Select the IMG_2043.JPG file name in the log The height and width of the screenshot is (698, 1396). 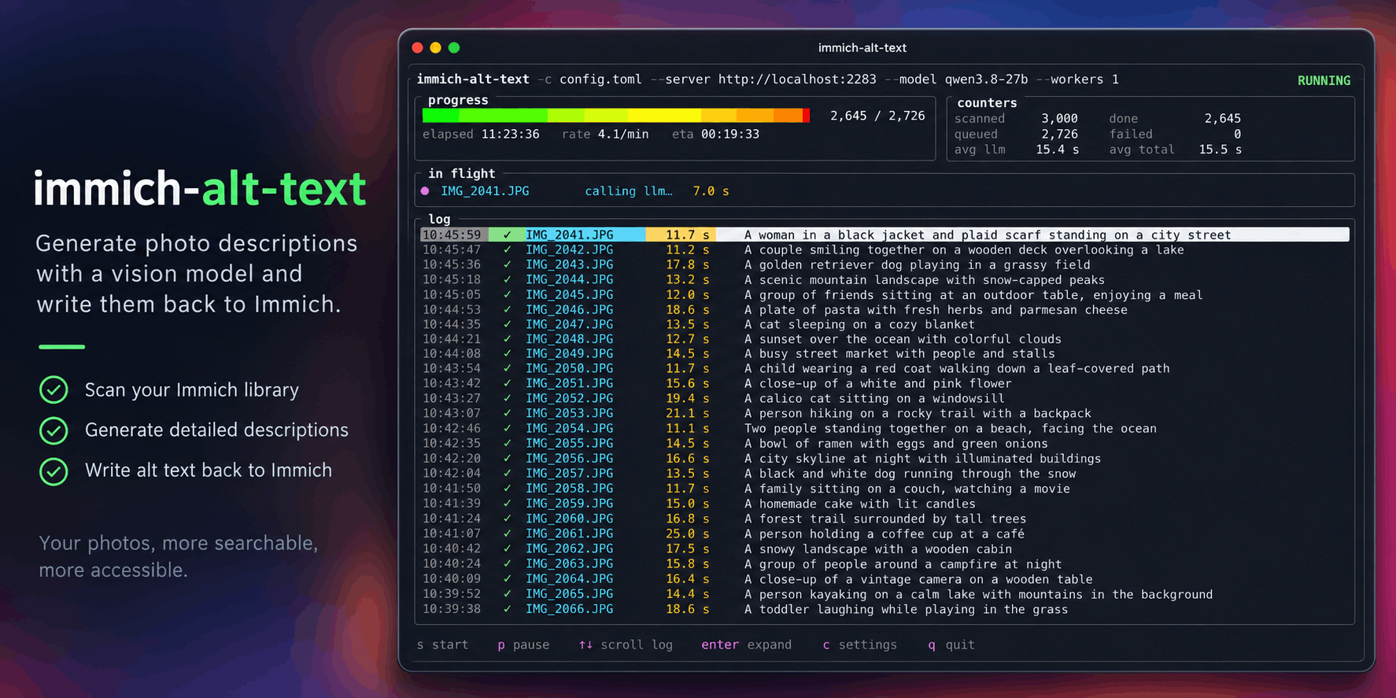point(569,265)
